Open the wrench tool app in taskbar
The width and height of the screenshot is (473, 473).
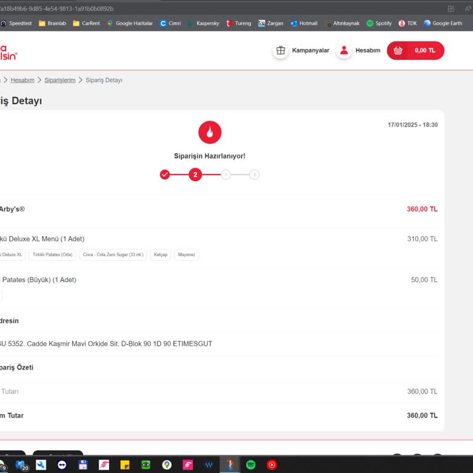click(41, 465)
